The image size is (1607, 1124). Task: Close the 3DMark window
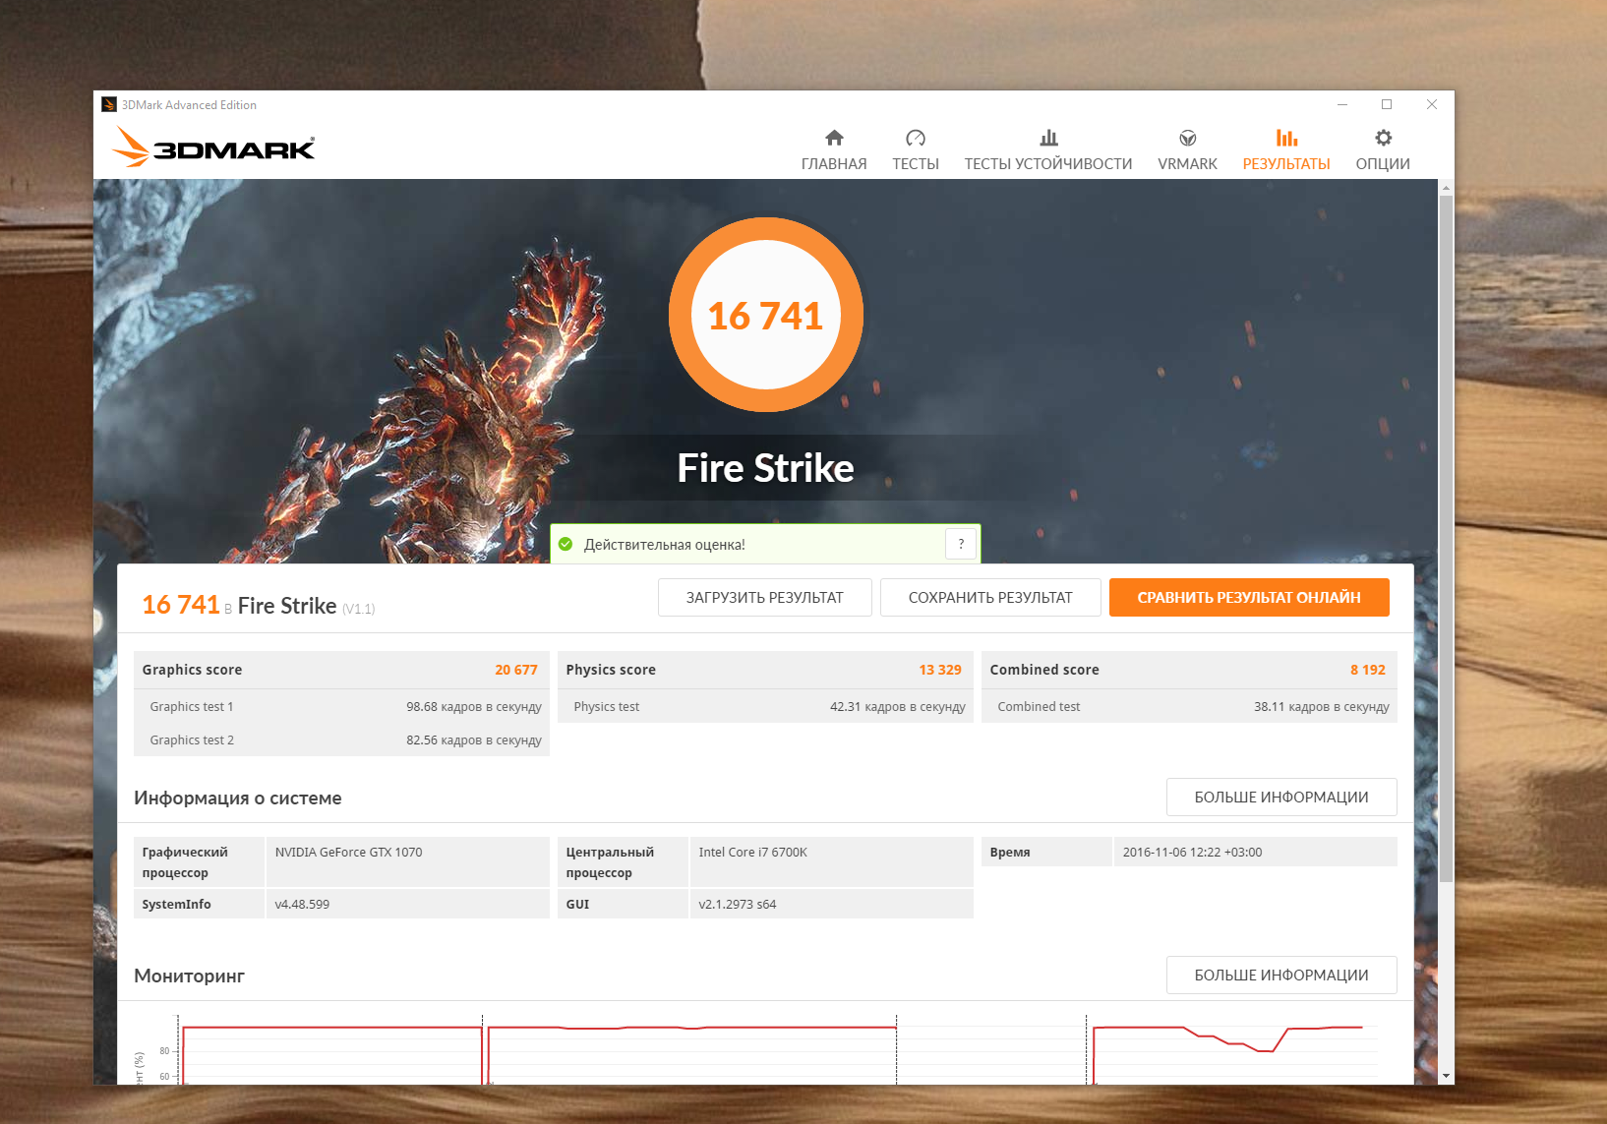tap(1432, 105)
